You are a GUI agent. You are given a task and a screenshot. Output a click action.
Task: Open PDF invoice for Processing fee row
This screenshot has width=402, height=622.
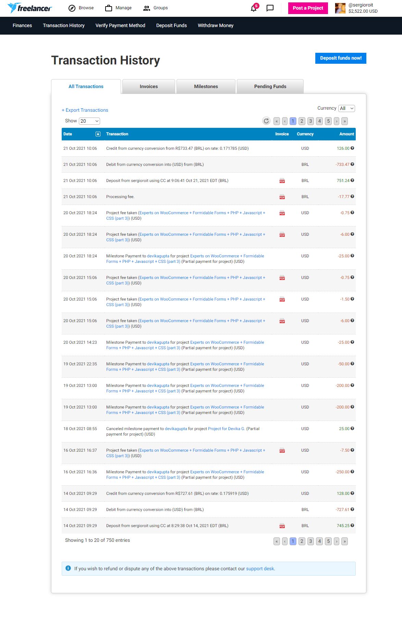tap(282, 197)
